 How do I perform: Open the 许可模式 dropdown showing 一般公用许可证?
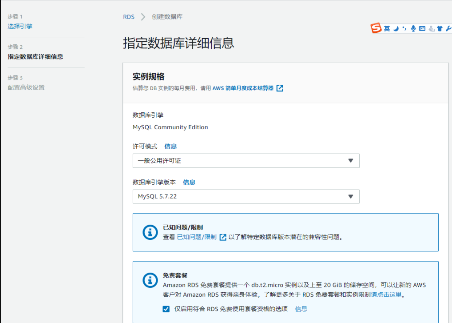[x=246, y=160]
